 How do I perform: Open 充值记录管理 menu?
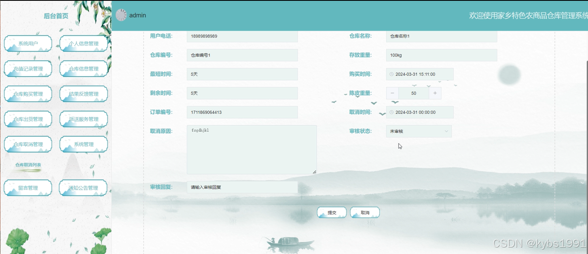28,69
